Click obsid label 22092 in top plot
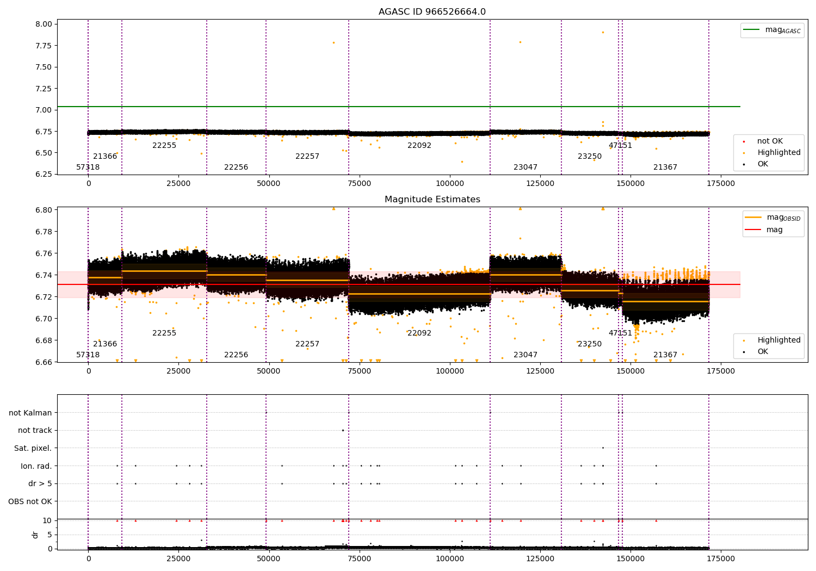The height and width of the screenshot is (571, 816). tap(419, 146)
